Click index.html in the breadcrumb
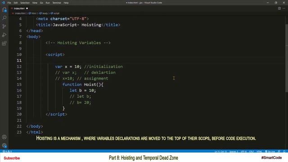Viewport: 288px width, 162px height. [20, 13]
